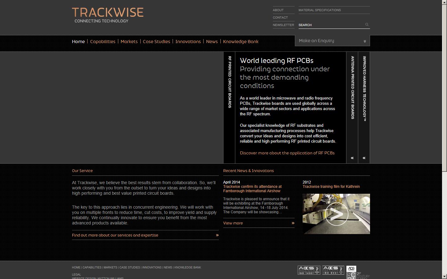Open the Markets navigation menu

[129, 41]
